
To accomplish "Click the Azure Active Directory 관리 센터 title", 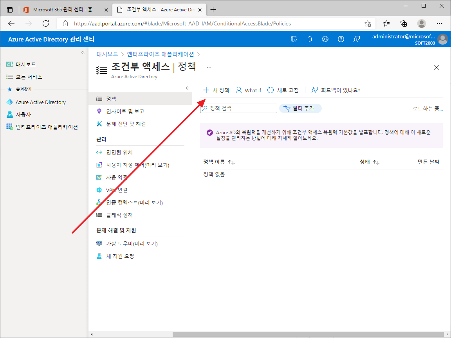I will tap(51, 40).
